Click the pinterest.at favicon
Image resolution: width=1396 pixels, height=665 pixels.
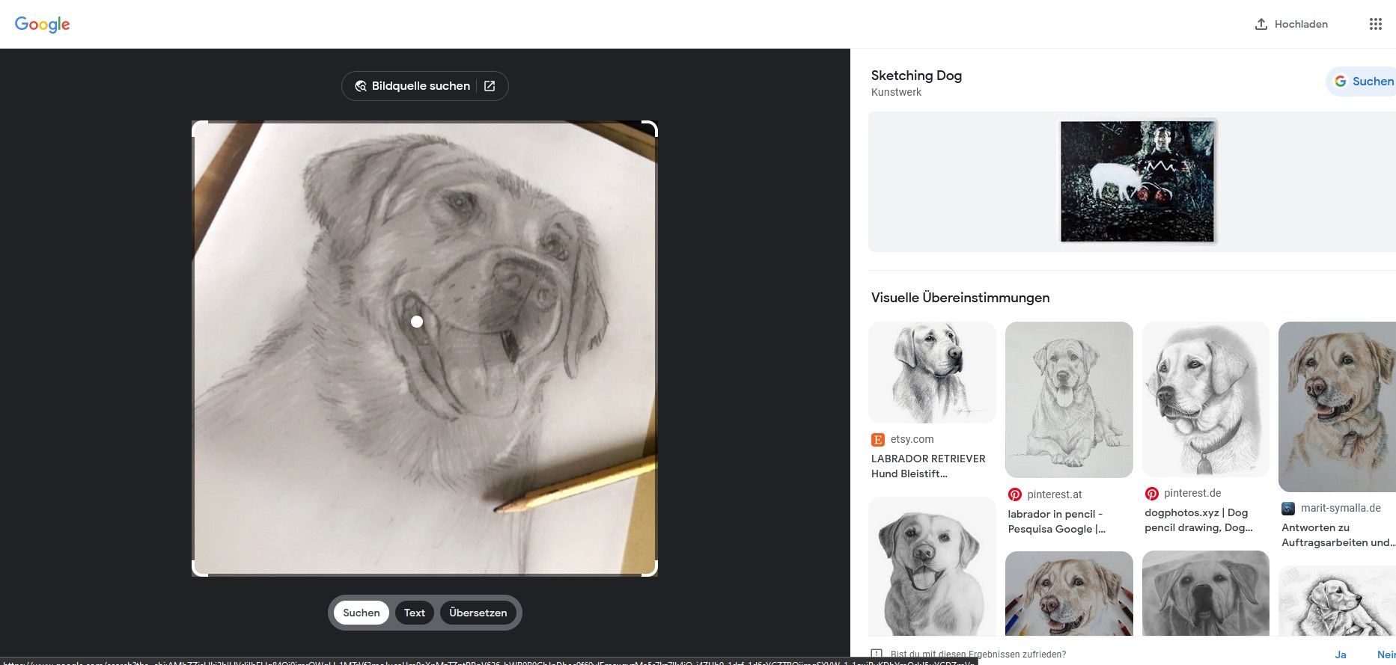(1015, 494)
